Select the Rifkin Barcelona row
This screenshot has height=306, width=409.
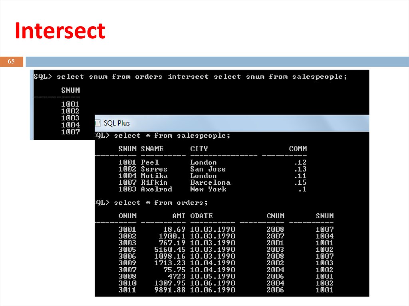click(212, 182)
